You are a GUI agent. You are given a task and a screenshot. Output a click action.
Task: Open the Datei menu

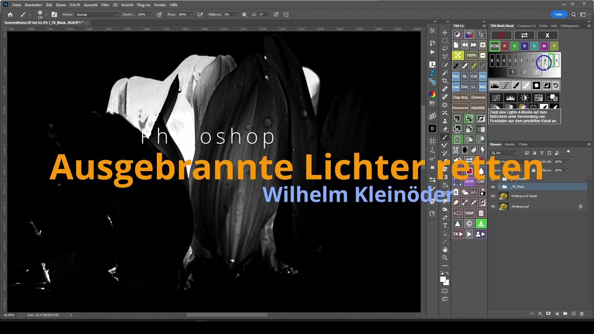pyautogui.click(x=17, y=5)
